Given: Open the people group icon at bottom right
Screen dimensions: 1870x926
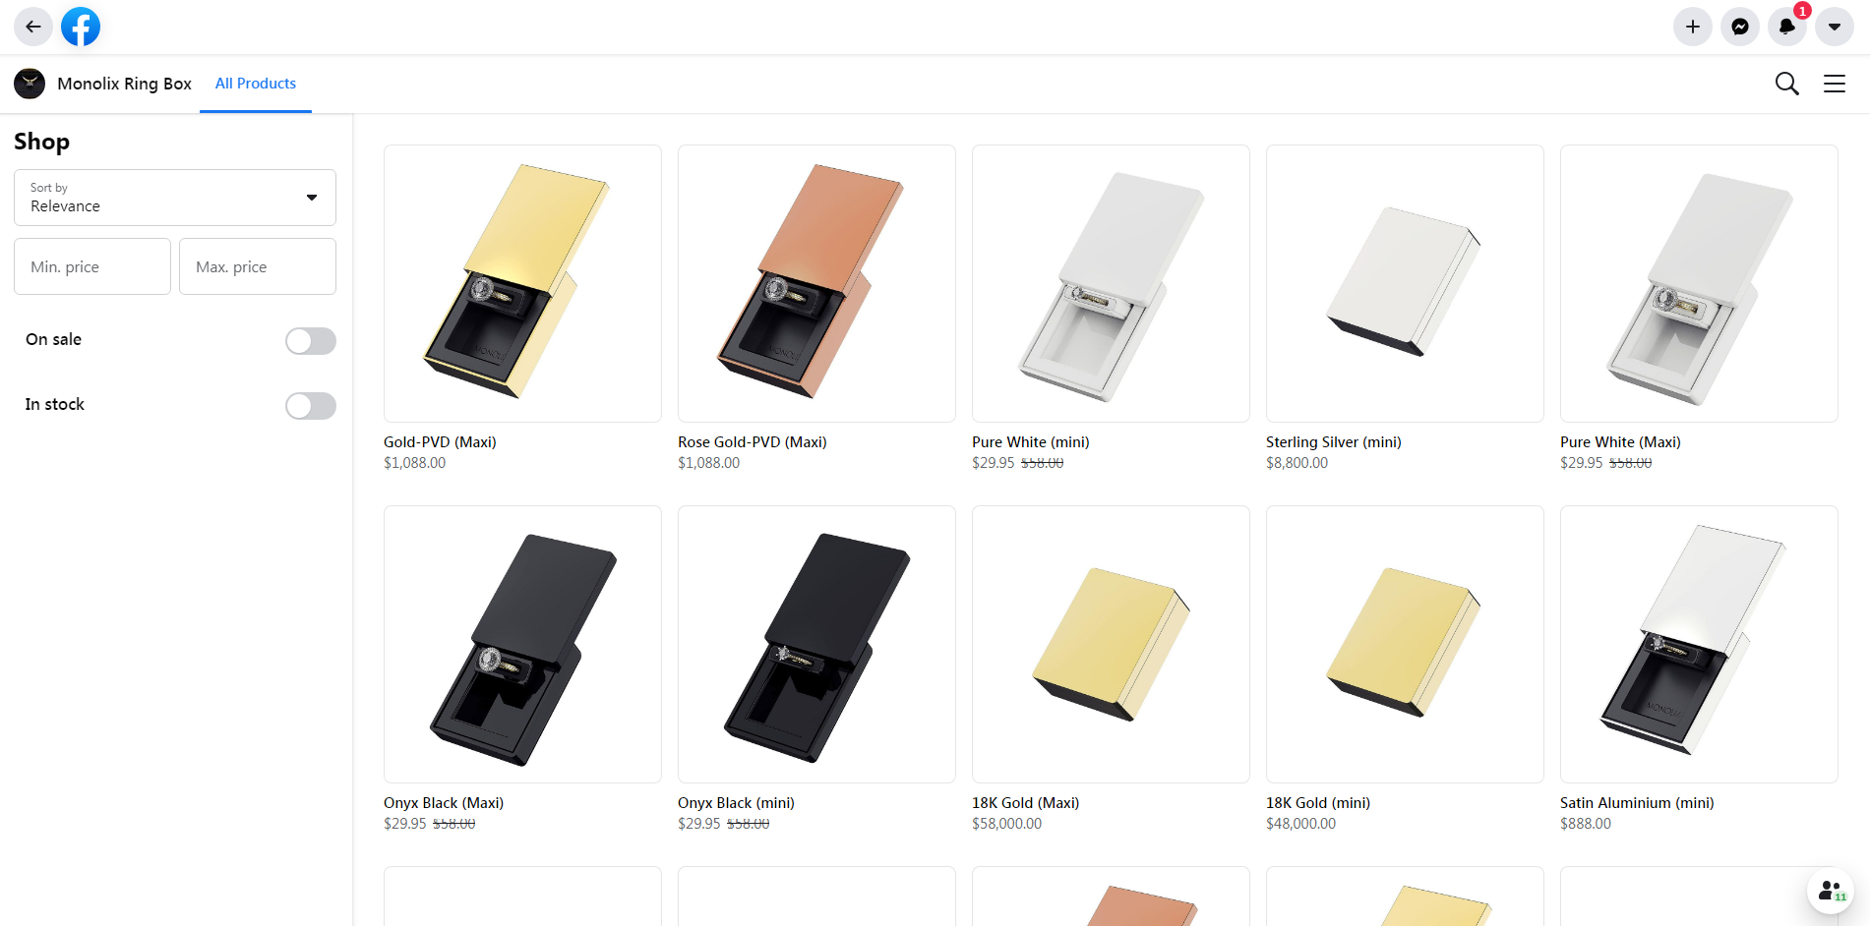Looking at the screenshot, I should click(x=1830, y=891).
